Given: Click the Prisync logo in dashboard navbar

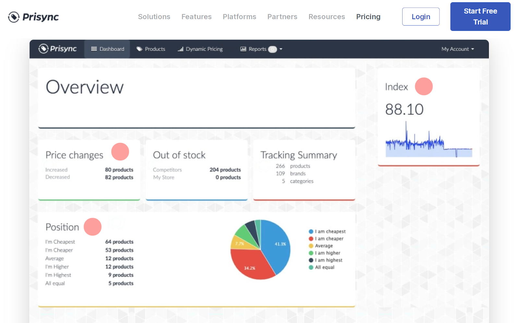Looking at the screenshot, I should (57, 49).
